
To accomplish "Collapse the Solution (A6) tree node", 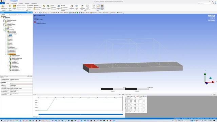I will [x=6, y=54].
